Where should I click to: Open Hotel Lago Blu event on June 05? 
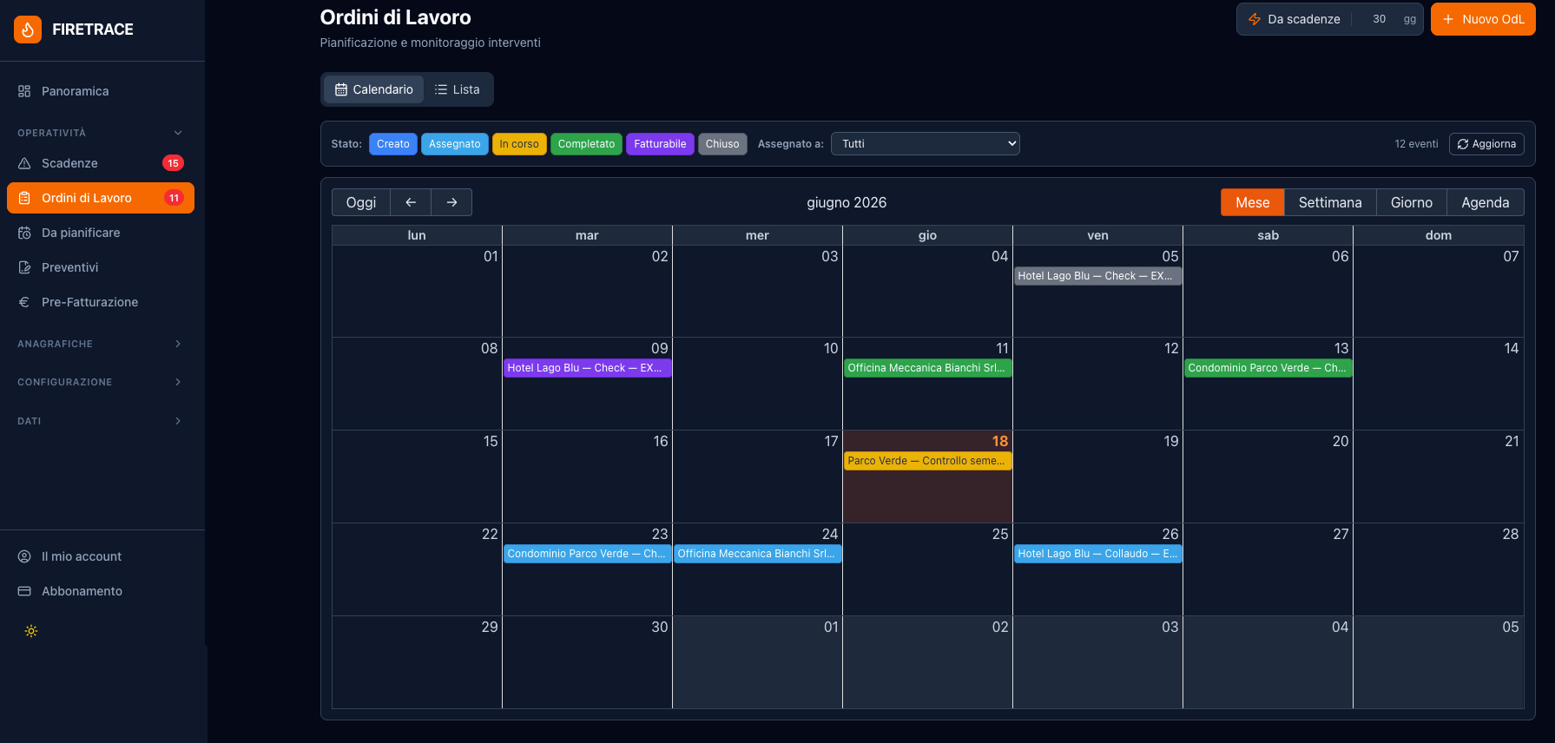[1097, 276]
